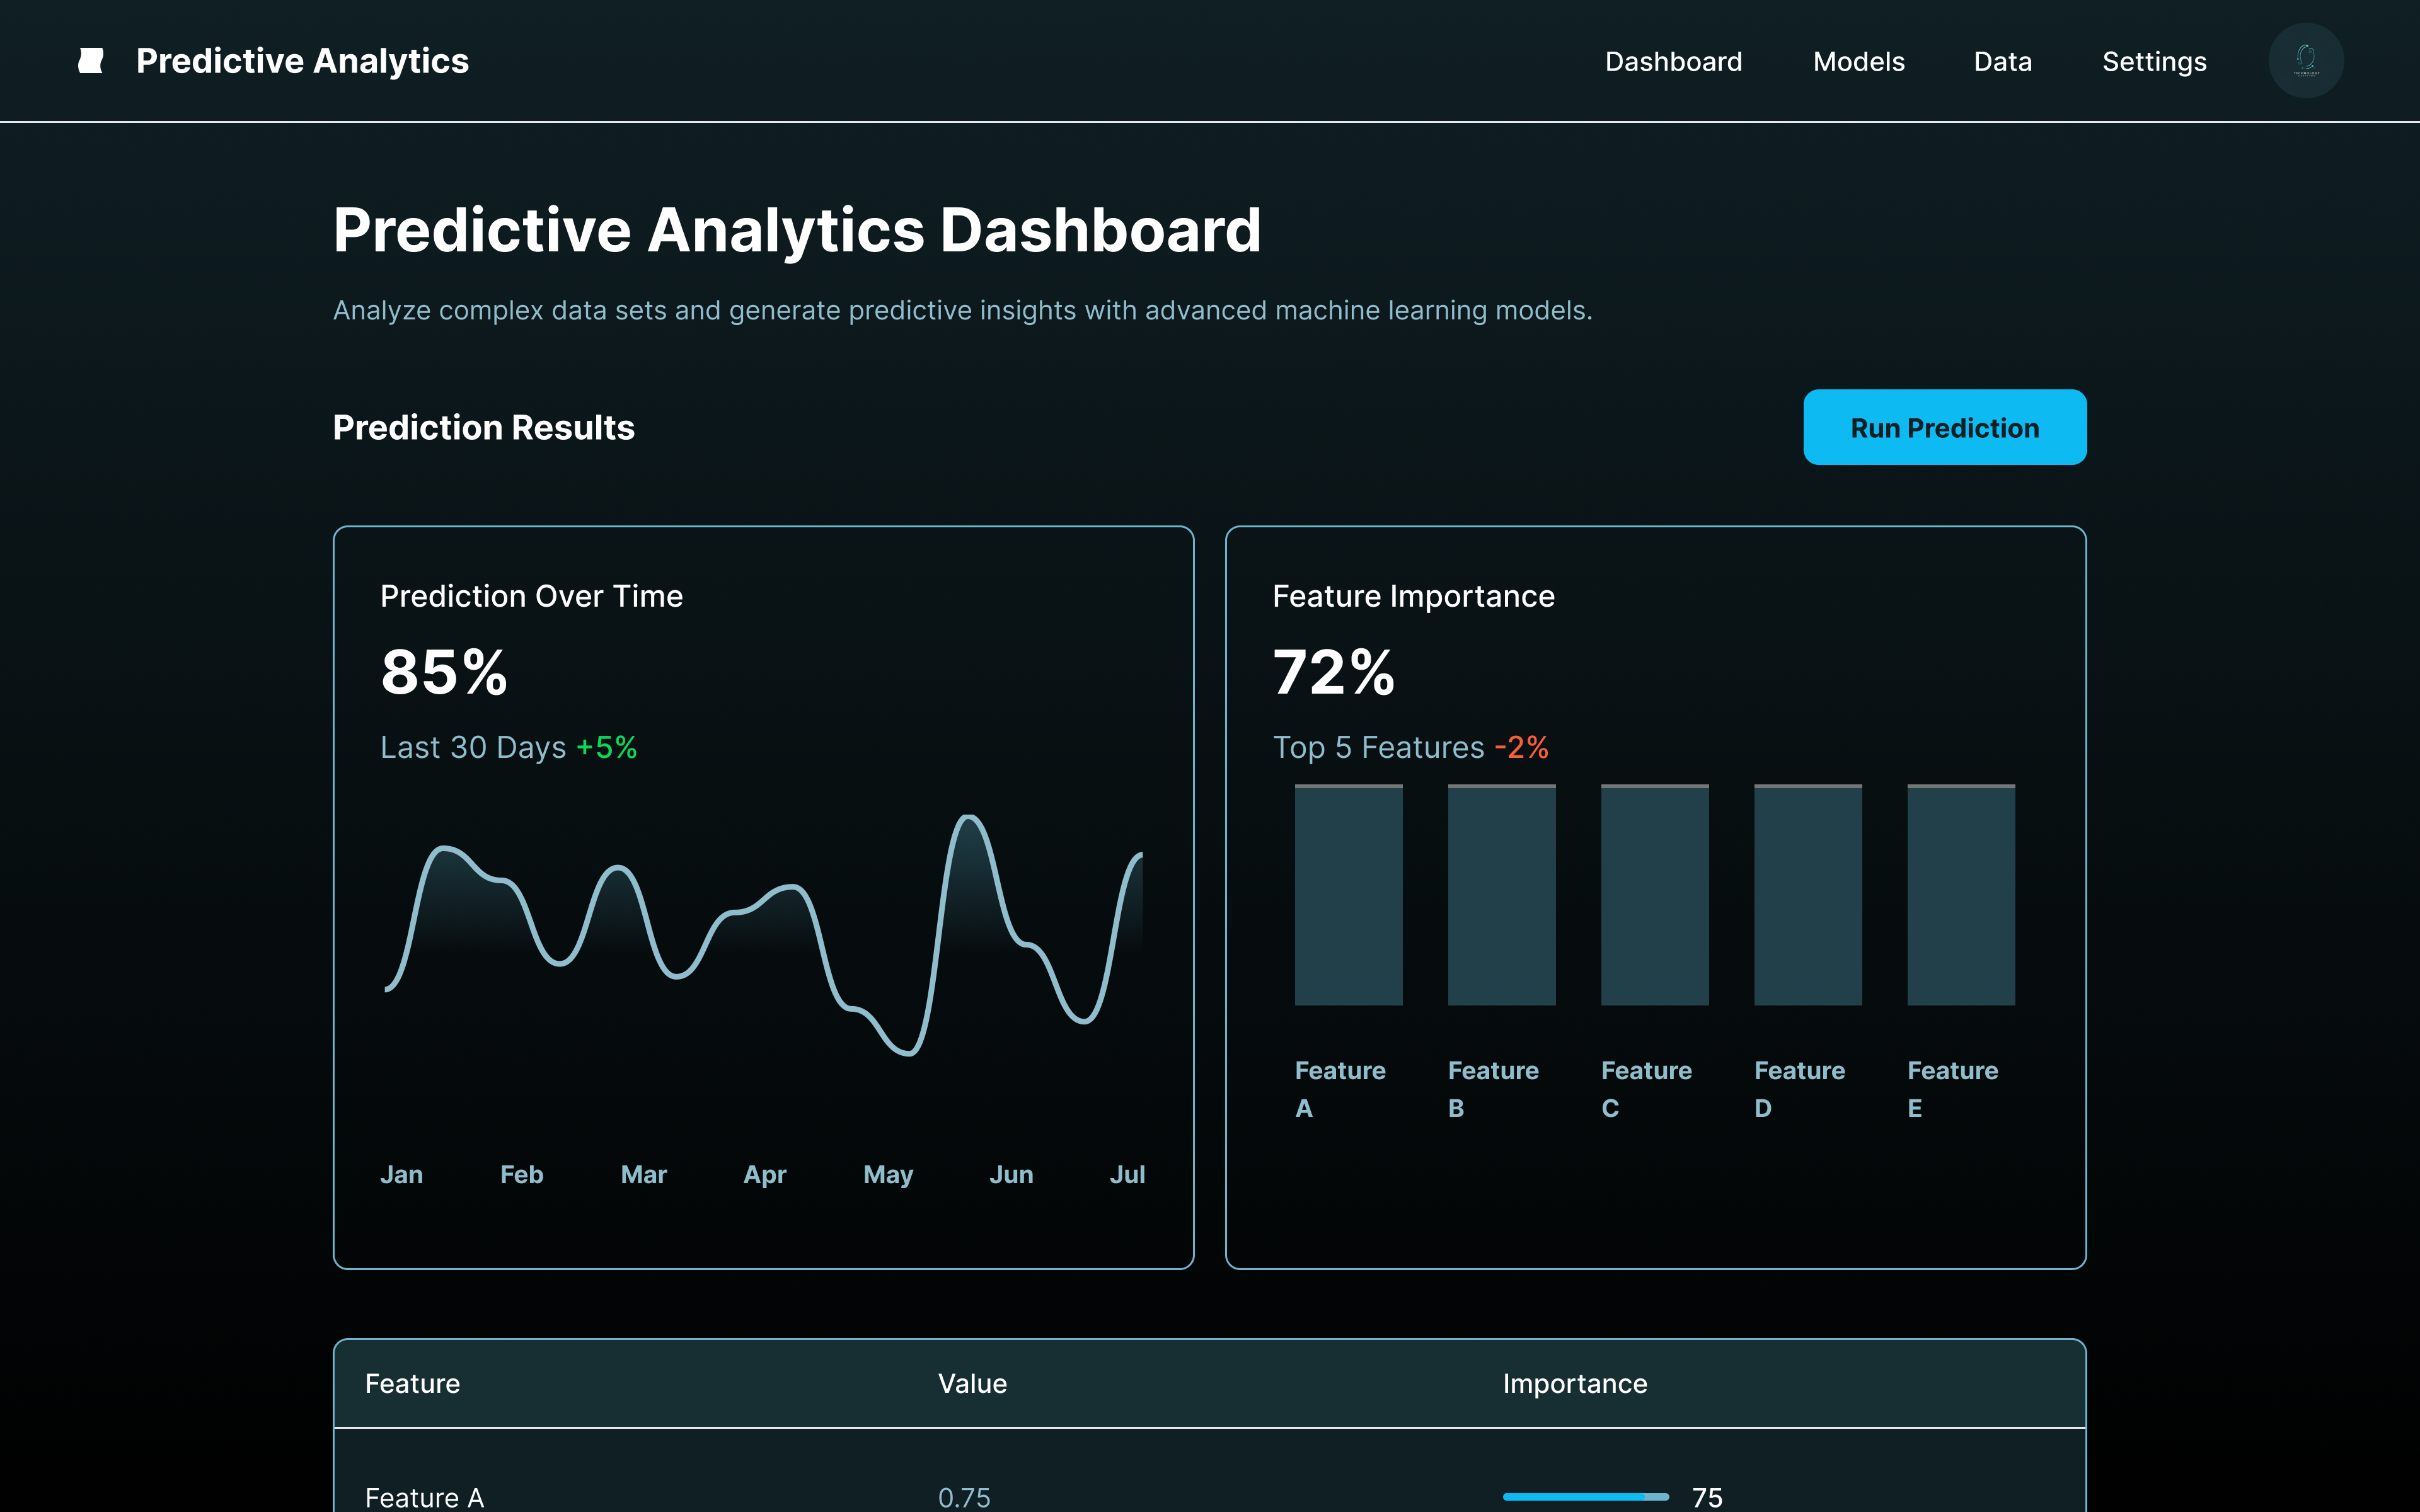Click the Importance column header
Viewport: 2420px width, 1512px height.
(1574, 1383)
